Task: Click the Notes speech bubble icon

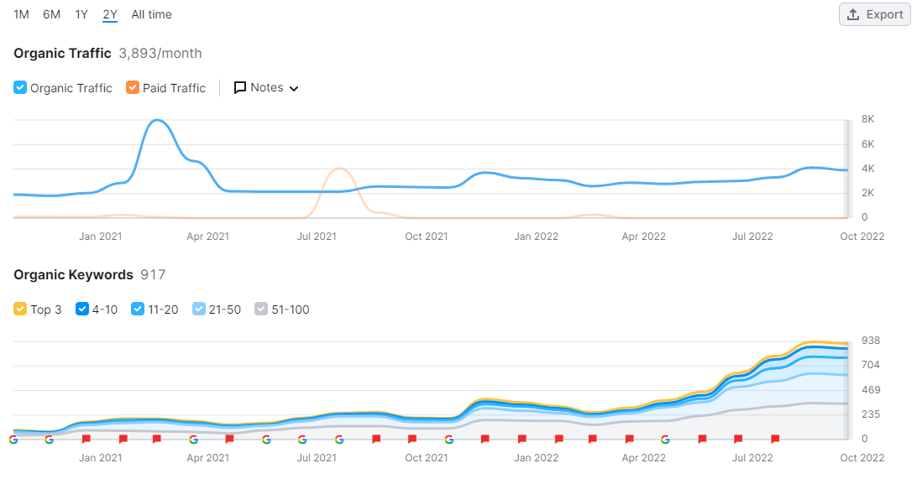Action: coord(240,87)
